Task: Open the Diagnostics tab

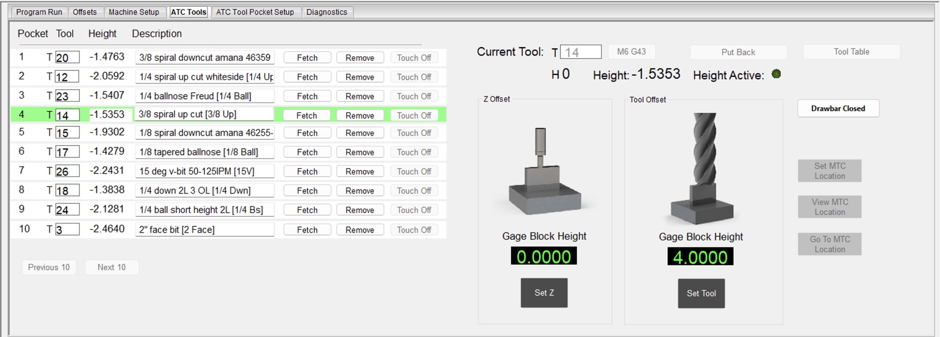Action: click(326, 12)
